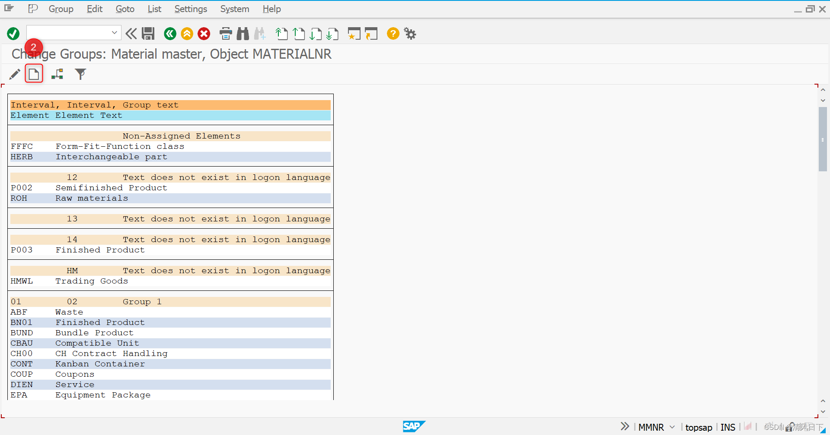
Task: Open the System menu
Action: point(235,9)
